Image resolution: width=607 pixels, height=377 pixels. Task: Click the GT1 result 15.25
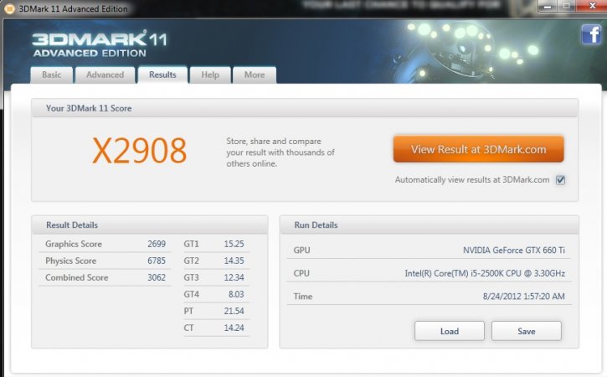(x=234, y=244)
